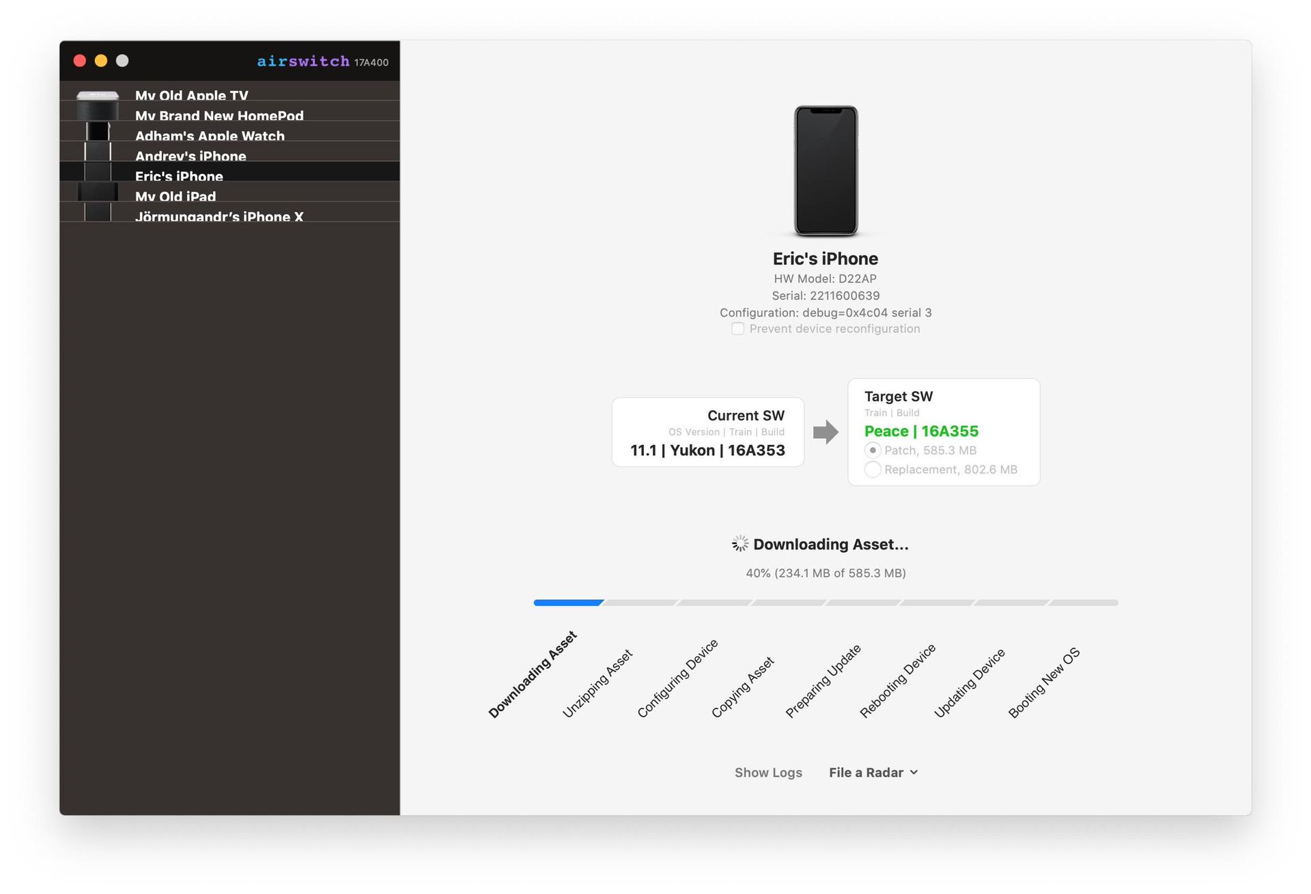1311x894 pixels.
Task: Click the gray arrow between SW boxes
Action: (826, 432)
